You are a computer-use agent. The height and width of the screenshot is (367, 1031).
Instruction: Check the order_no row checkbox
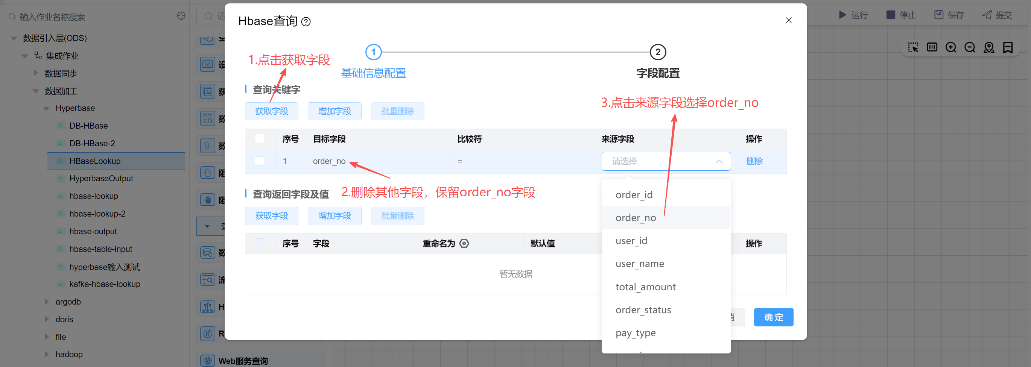259,161
